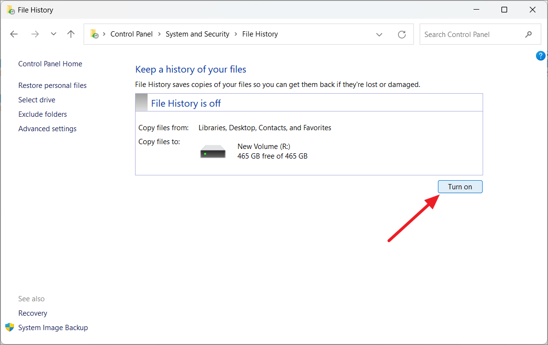Image resolution: width=548 pixels, height=345 pixels.
Task: Click the blue Help question mark icon
Action: coord(540,55)
